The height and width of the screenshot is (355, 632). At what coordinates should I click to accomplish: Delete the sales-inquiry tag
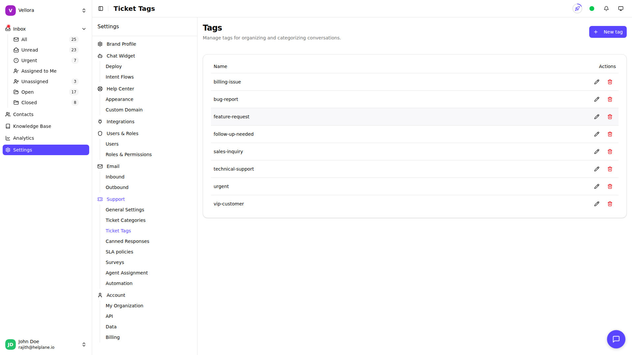pos(610,152)
